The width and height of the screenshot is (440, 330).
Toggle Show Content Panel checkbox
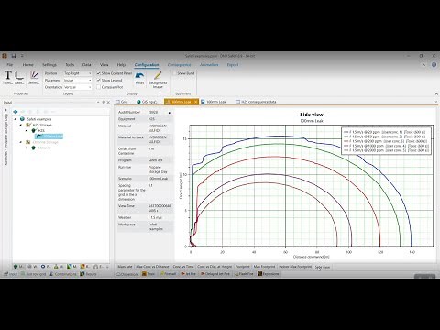pyautogui.click(x=99, y=73)
